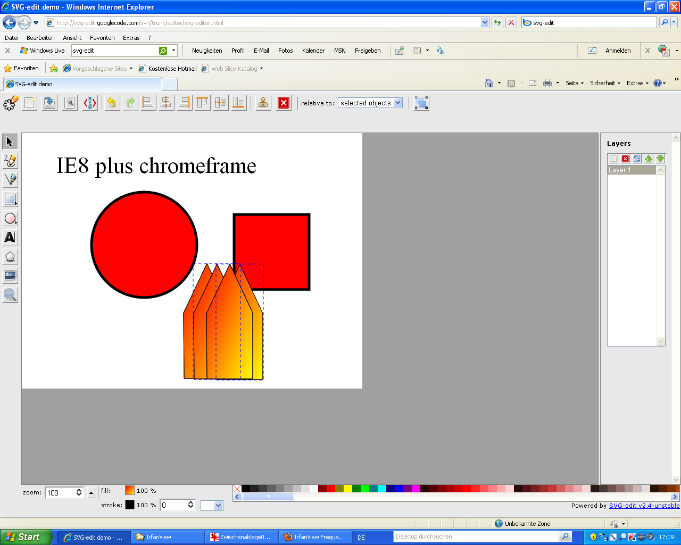Undo the last action
The width and height of the screenshot is (681, 545).
pyautogui.click(x=111, y=103)
